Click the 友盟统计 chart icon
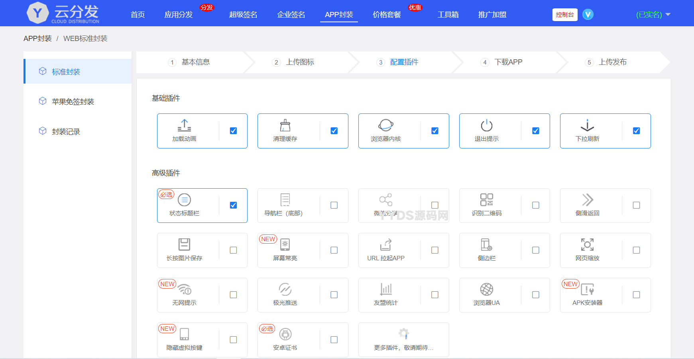 386,289
